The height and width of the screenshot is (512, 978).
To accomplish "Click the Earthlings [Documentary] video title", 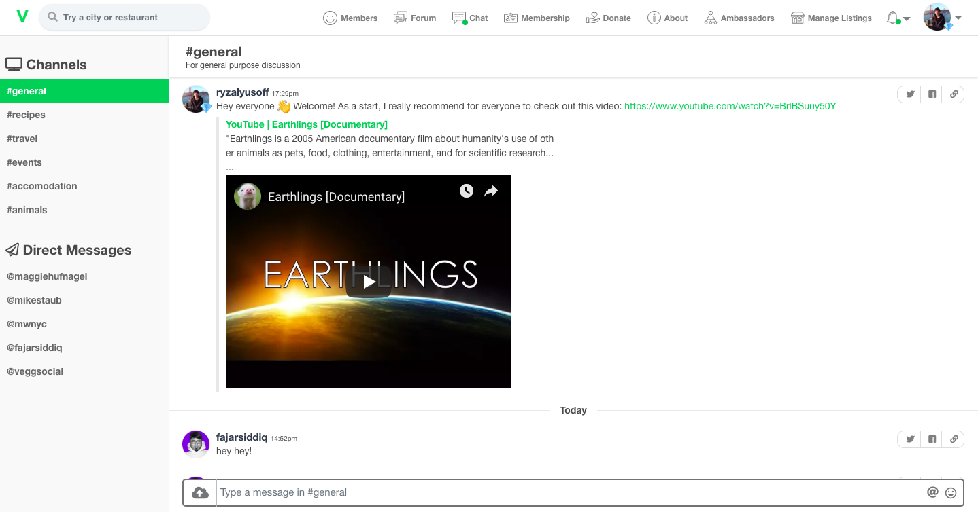I will (x=336, y=197).
